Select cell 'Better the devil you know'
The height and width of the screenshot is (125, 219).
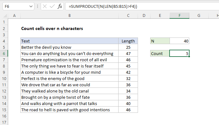pos(69,47)
